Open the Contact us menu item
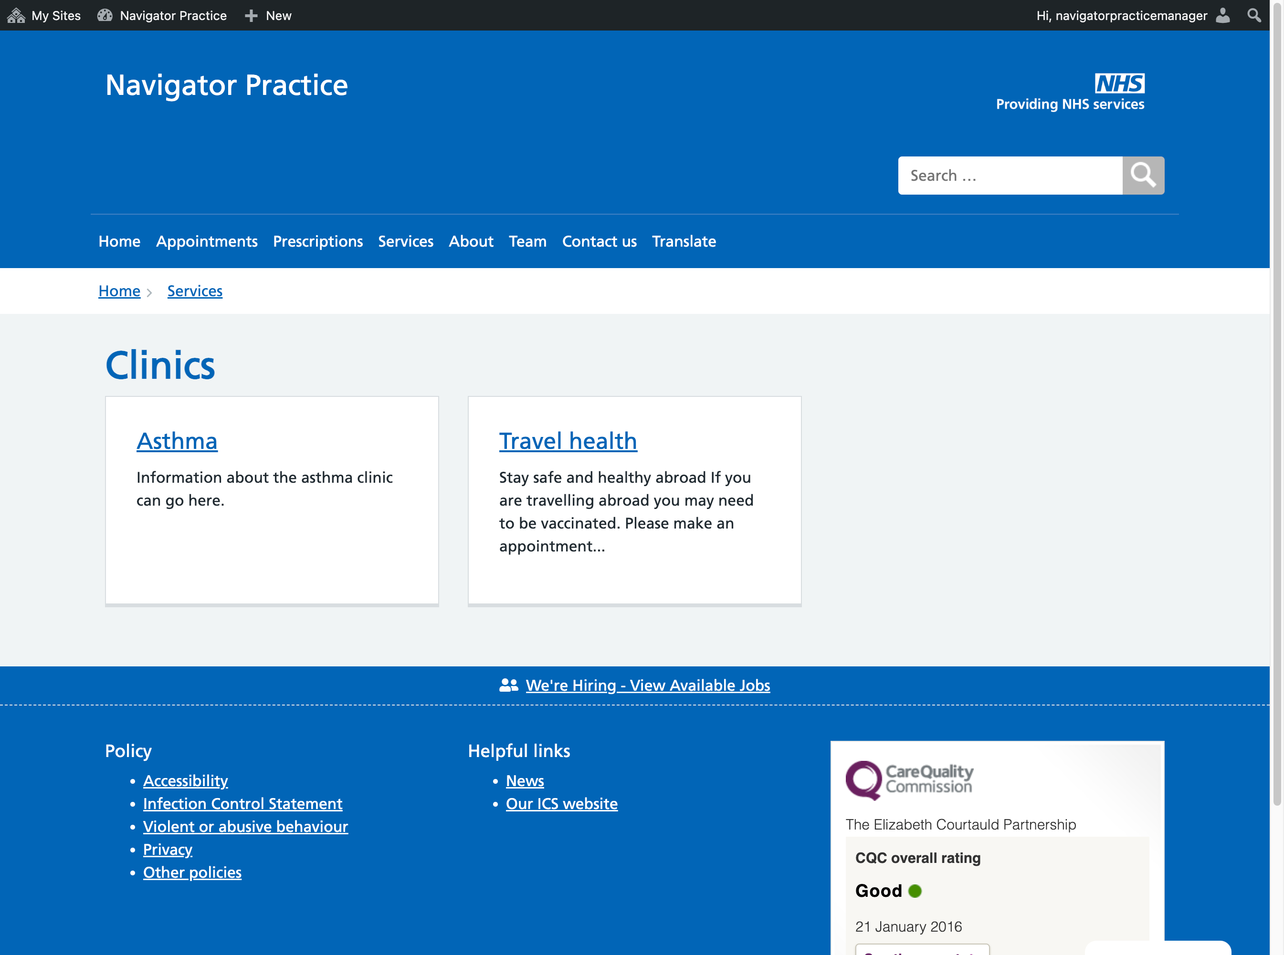 [599, 241]
